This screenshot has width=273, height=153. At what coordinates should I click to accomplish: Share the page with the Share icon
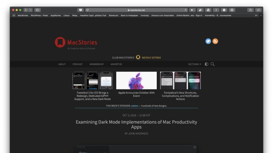pos(251,10)
